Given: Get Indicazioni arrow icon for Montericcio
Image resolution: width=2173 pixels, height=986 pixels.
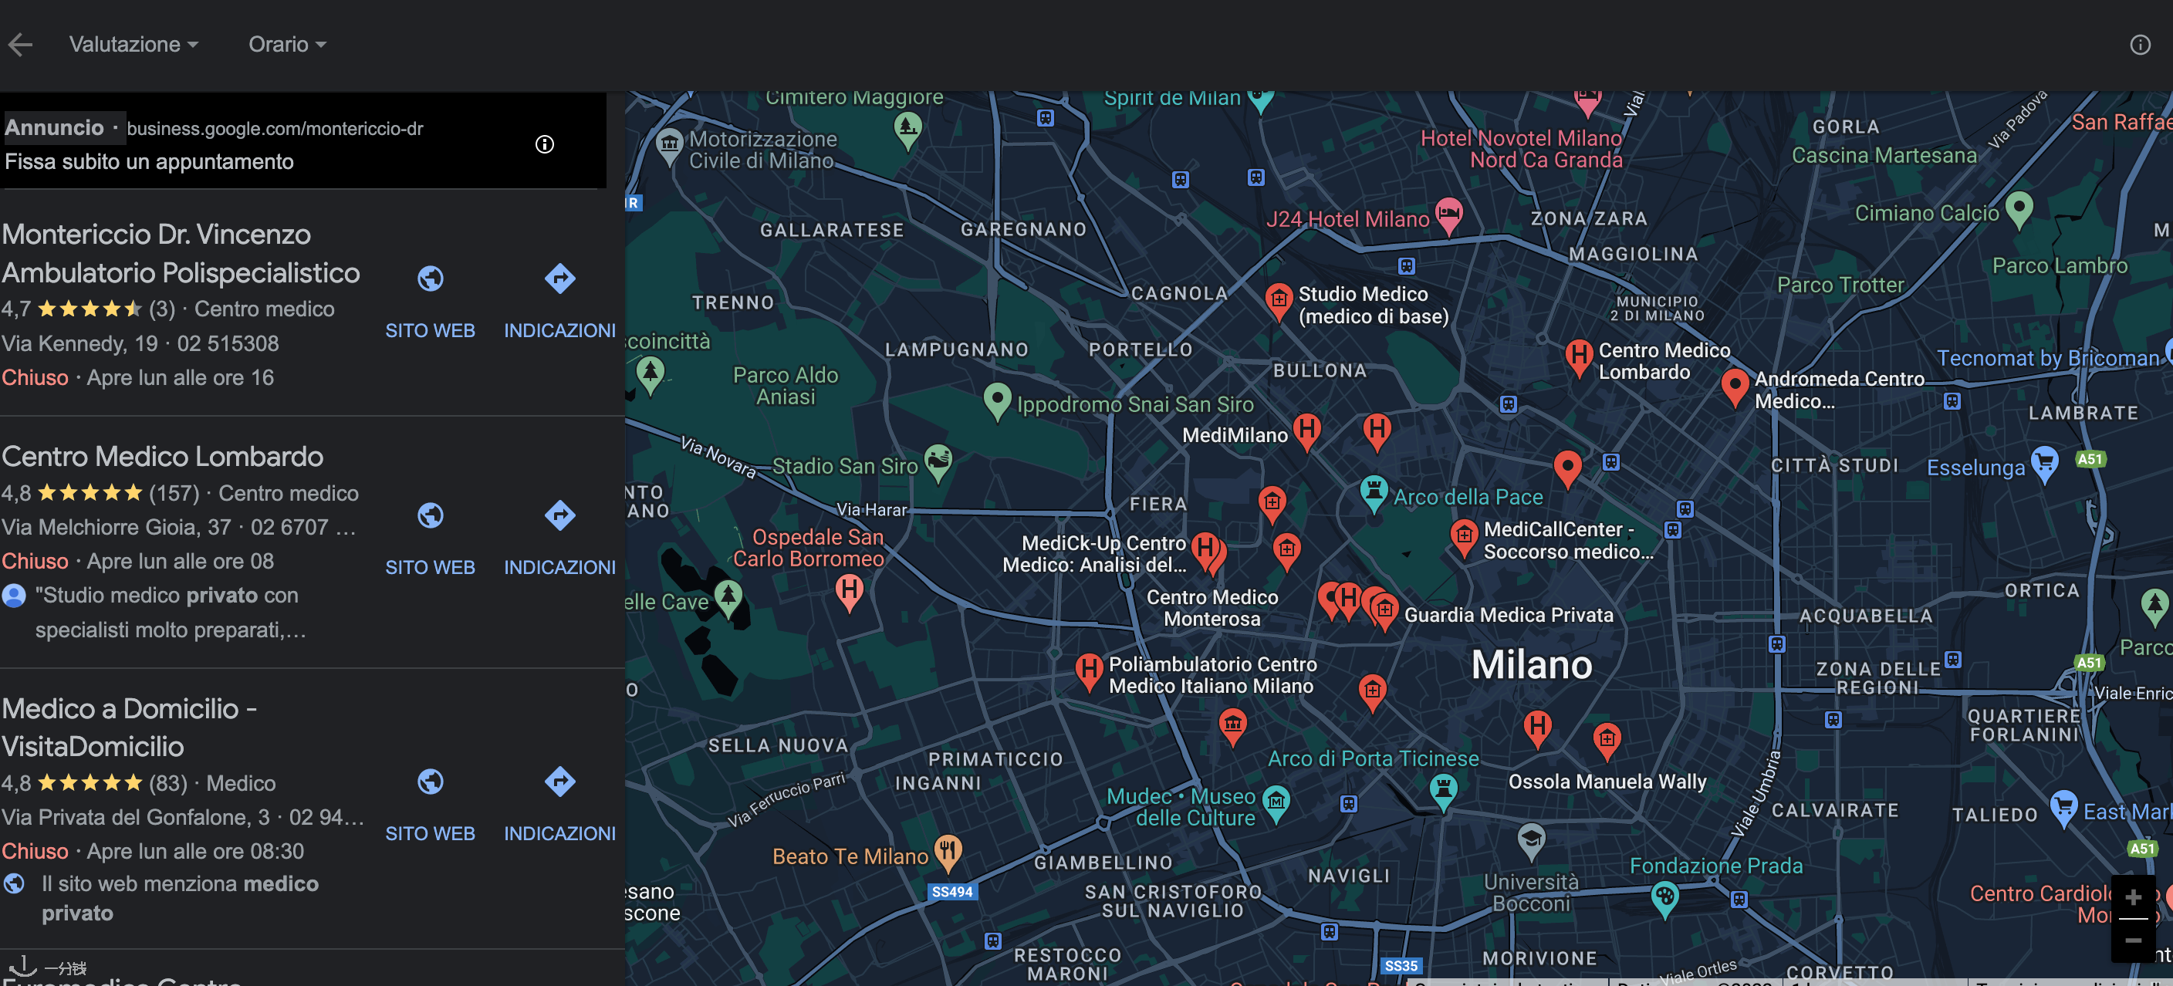Looking at the screenshot, I should [x=560, y=279].
